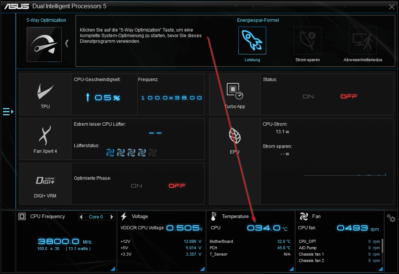This screenshot has height=274, width=399.
Task: Open the TPU module
Action: [45, 95]
